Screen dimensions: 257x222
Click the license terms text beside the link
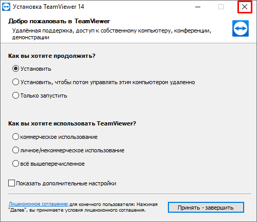pyautogui.click(x=83, y=207)
